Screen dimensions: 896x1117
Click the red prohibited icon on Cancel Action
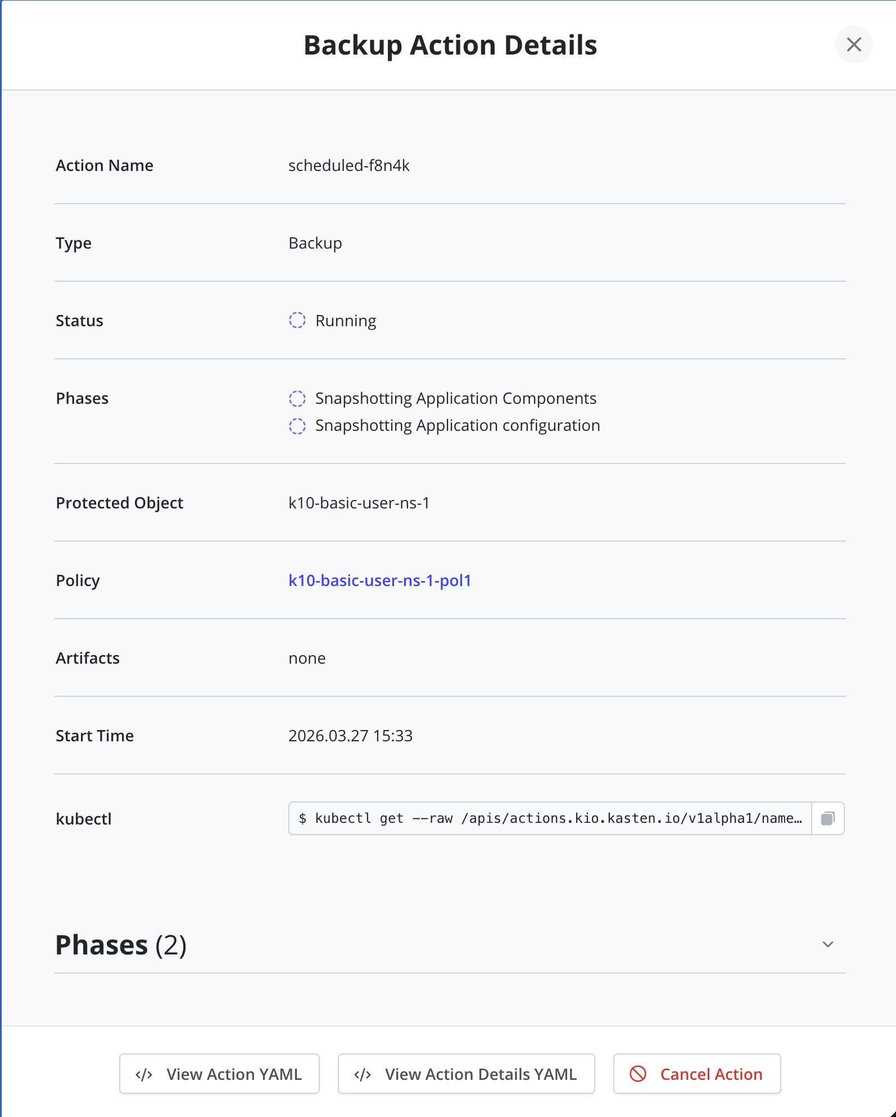(638, 1074)
